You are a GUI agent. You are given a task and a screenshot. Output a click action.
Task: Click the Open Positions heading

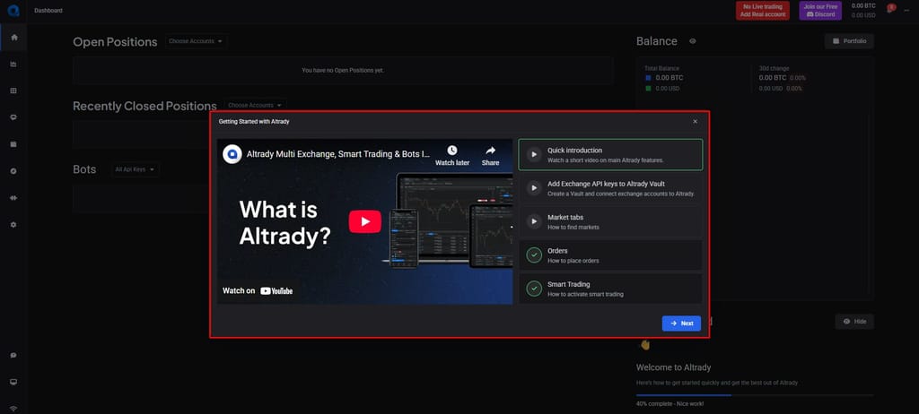115,42
